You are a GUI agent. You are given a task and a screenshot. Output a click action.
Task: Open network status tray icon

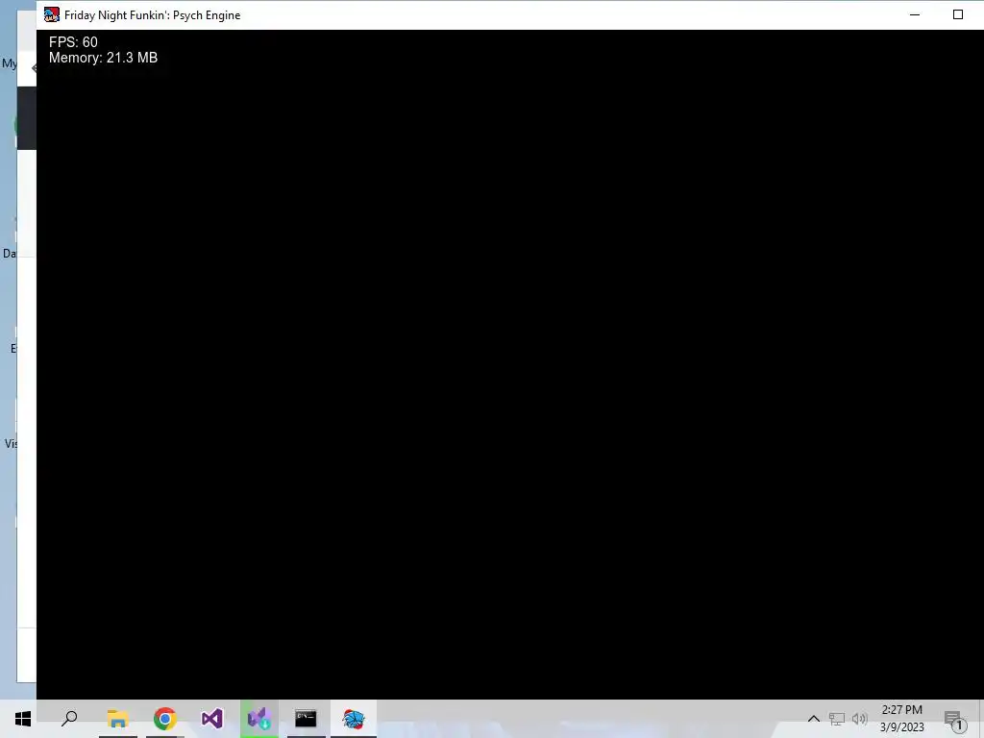click(x=837, y=719)
